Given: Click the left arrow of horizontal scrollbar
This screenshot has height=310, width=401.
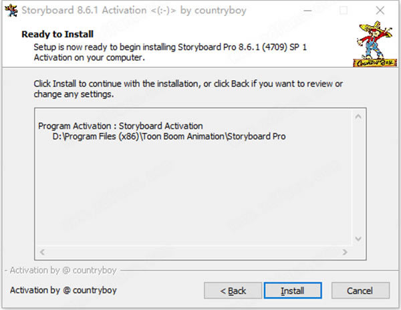Looking at the screenshot, I should 43,252.
